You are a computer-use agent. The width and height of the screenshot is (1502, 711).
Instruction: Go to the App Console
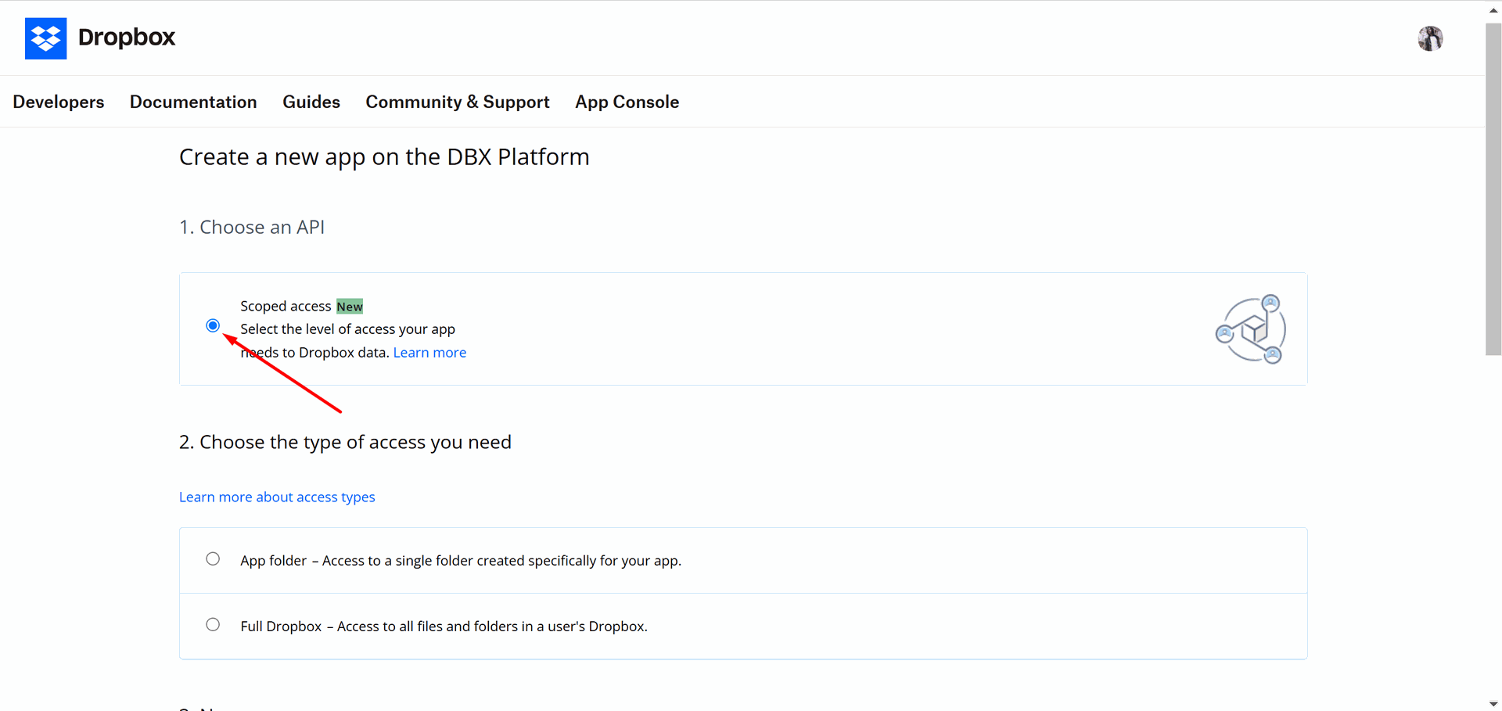pyautogui.click(x=627, y=102)
